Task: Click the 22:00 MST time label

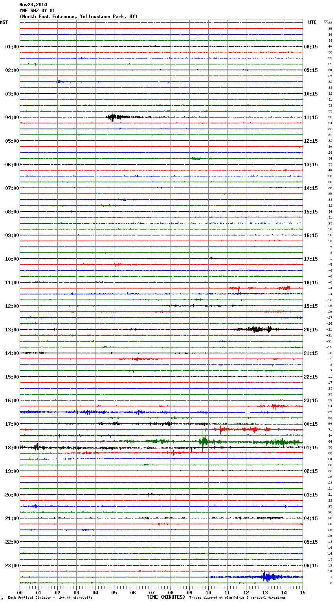Action: (x=12, y=542)
